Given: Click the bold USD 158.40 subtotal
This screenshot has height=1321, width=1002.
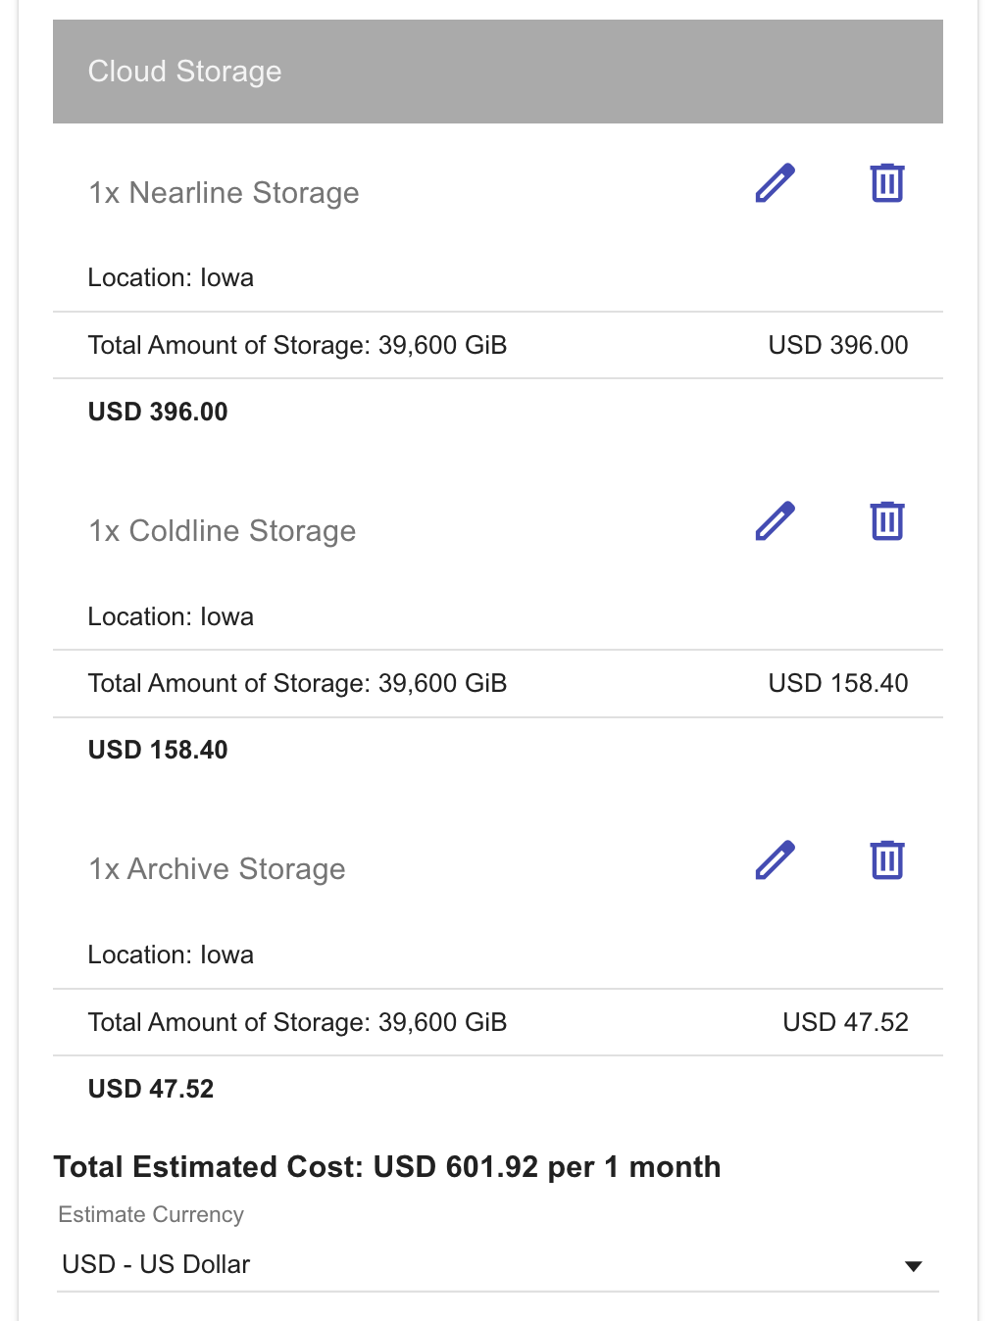Looking at the screenshot, I should 158,750.
